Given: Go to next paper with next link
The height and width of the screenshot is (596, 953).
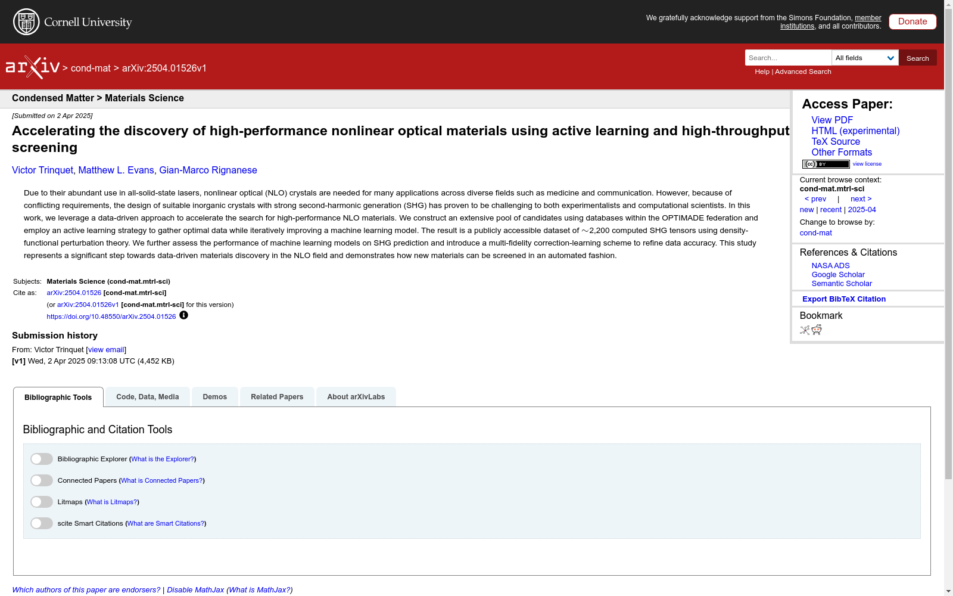Looking at the screenshot, I should pos(861,199).
